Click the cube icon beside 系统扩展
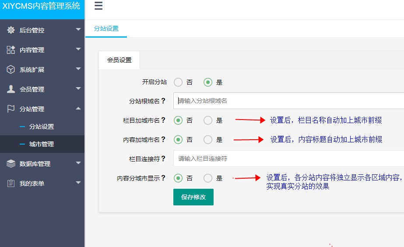 click(11, 70)
